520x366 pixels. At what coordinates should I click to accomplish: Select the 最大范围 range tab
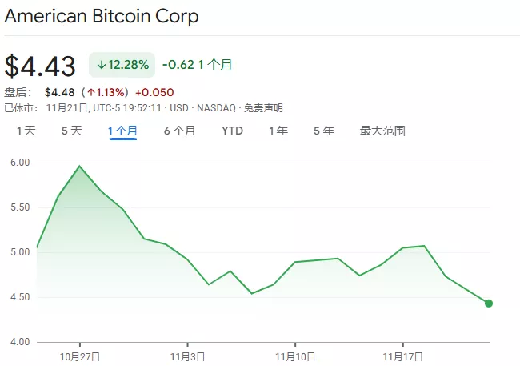tap(382, 131)
